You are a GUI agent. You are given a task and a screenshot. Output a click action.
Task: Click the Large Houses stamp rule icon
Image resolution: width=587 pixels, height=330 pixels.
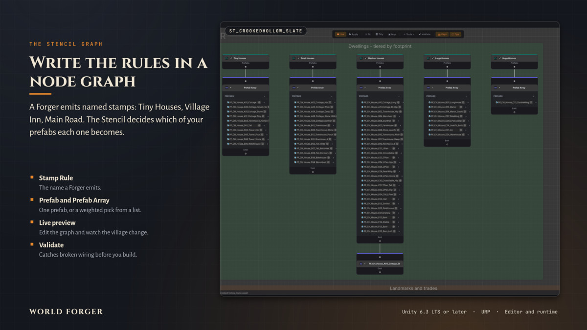[428, 58]
